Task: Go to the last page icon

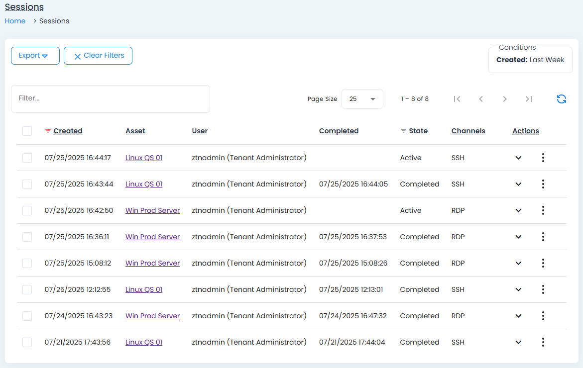Action: 529,99
